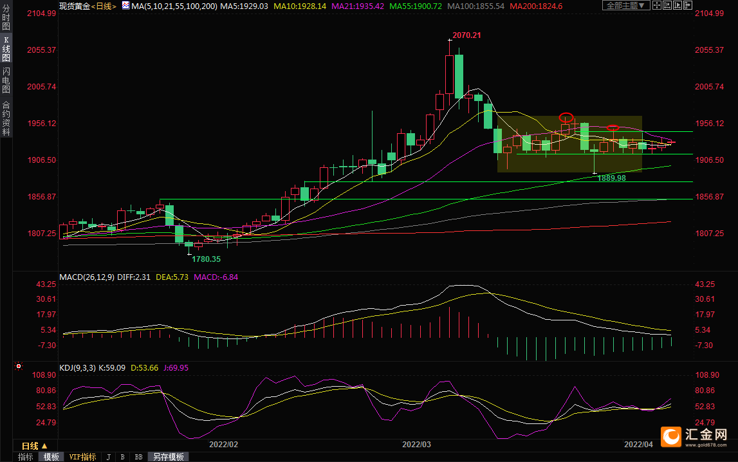The image size is (738, 462).
Task: Open the <日线> period label in title
Action: [x=103, y=6]
